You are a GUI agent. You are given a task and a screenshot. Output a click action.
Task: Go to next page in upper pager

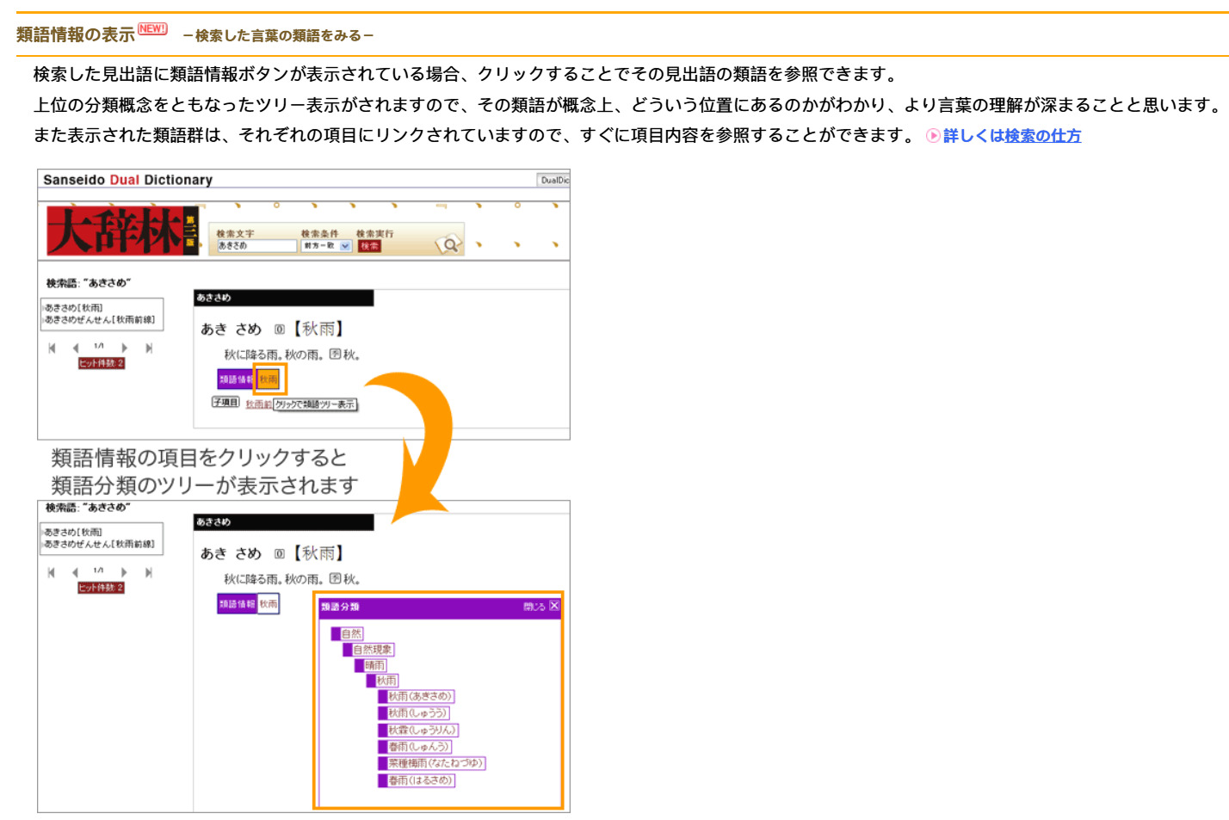[x=125, y=348]
